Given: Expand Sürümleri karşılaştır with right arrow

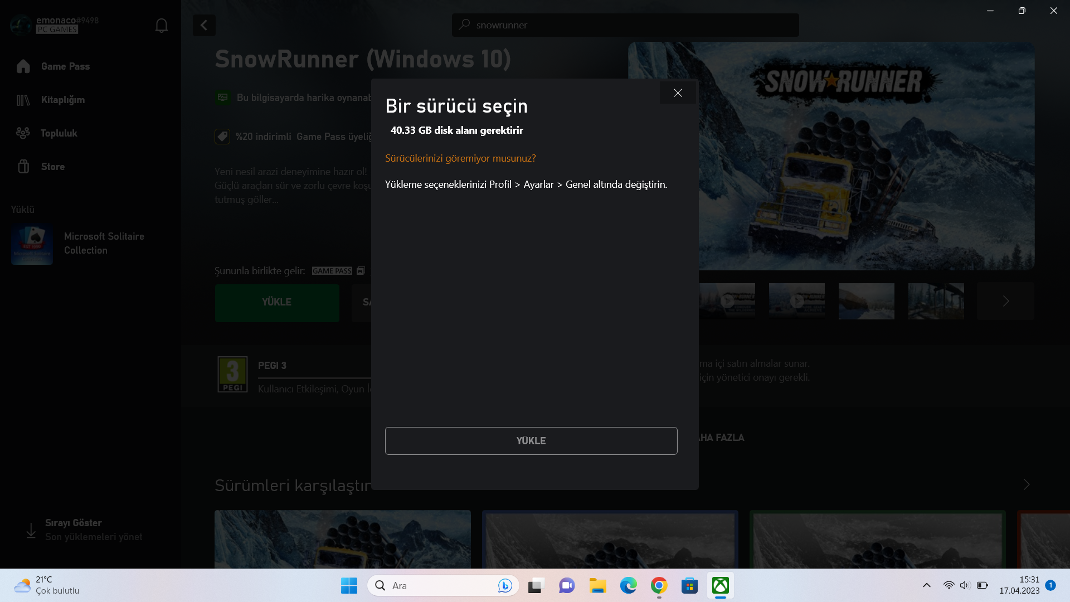Looking at the screenshot, I should tap(1026, 484).
